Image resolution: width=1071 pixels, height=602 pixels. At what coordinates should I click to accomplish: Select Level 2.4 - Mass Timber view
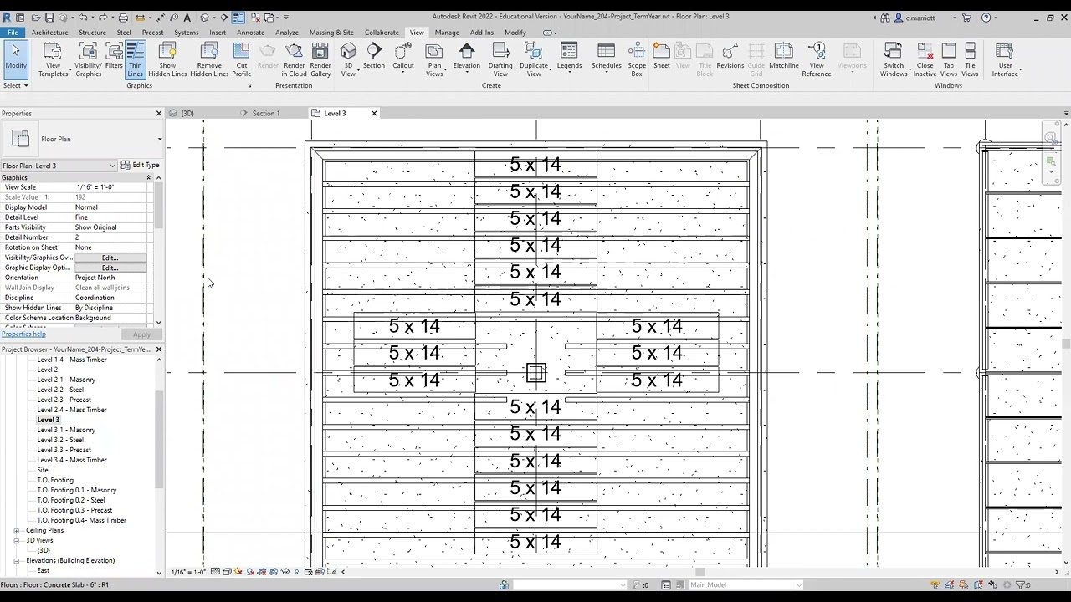coord(72,410)
